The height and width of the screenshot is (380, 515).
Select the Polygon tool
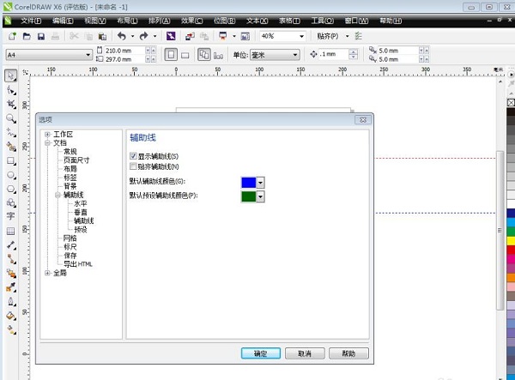[11, 189]
